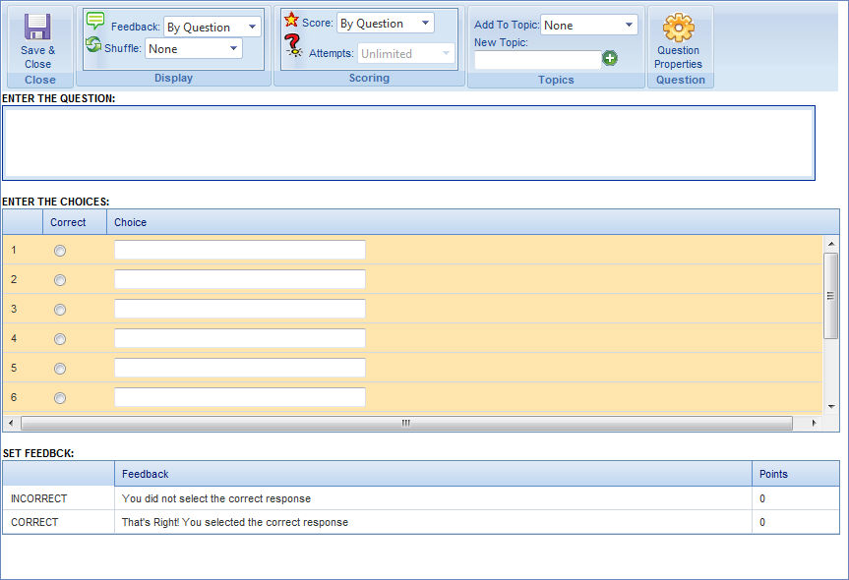Click the Save & Close disk icon
849x580 pixels.
click(37, 28)
